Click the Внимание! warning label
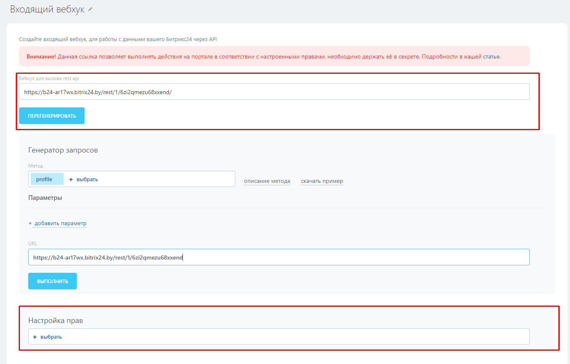 41,56
